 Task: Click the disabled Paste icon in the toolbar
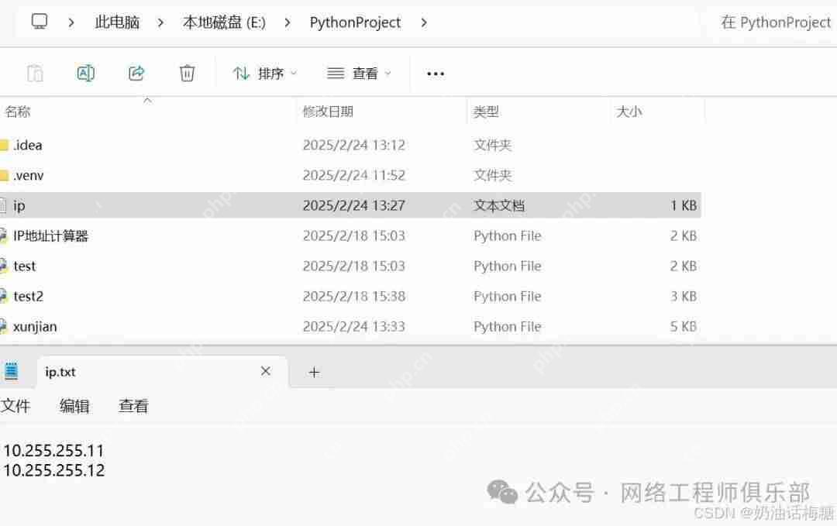tap(35, 73)
